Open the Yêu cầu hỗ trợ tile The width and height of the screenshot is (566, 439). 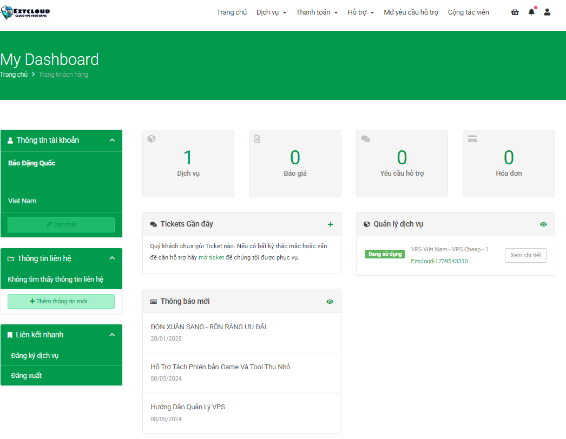pos(402,163)
